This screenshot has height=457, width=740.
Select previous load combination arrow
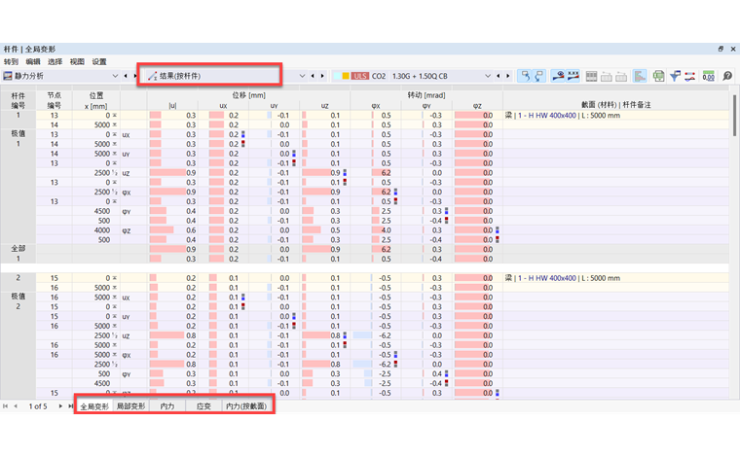[x=498, y=76]
